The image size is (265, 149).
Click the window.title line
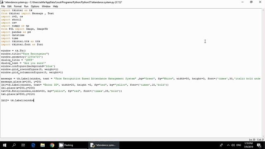click(25, 54)
